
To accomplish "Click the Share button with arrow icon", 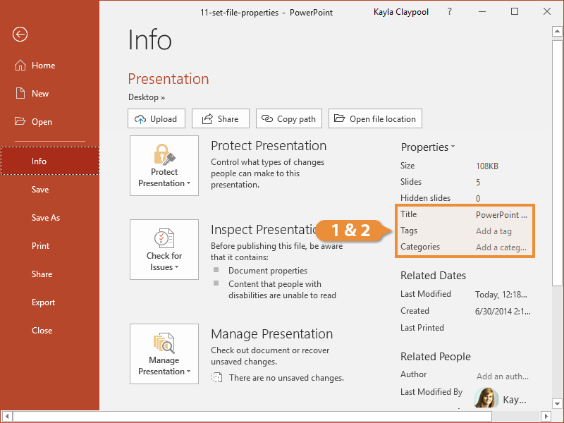I will click(x=221, y=119).
